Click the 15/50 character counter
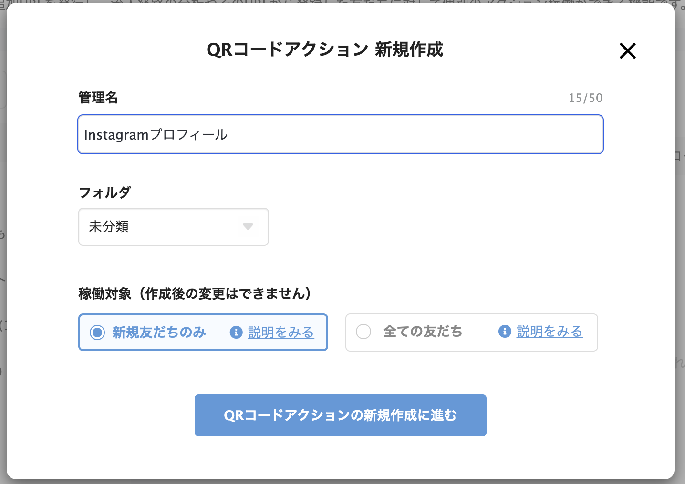This screenshot has width=685, height=484. [585, 98]
